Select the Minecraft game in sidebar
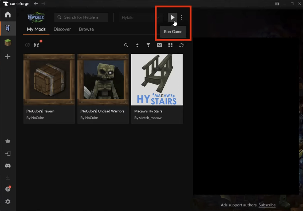The height and width of the screenshot is (211, 303). click(x=8, y=43)
